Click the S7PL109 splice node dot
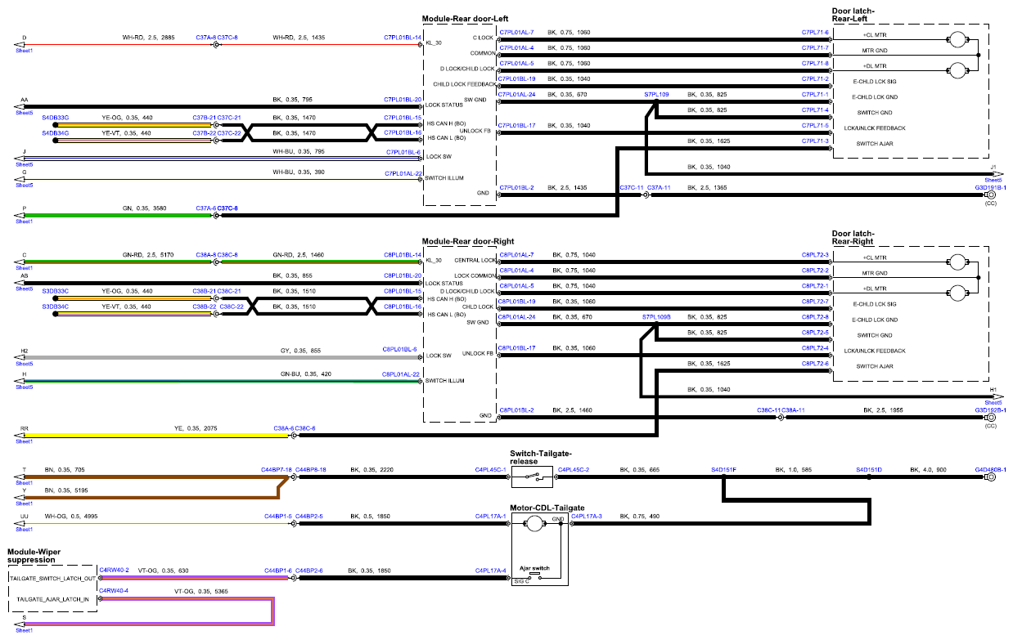1013x640 pixels. [656, 101]
